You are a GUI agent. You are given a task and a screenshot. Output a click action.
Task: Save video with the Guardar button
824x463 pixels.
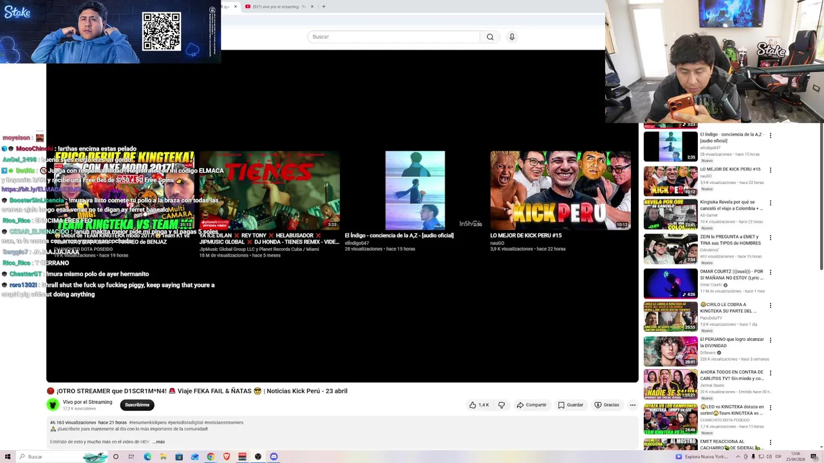pyautogui.click(x=570, y=405)
